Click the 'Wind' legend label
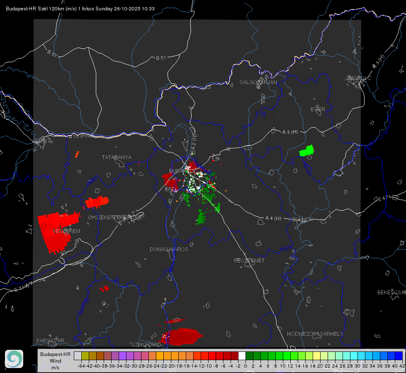The image size is (406, 373). (56, 361)
